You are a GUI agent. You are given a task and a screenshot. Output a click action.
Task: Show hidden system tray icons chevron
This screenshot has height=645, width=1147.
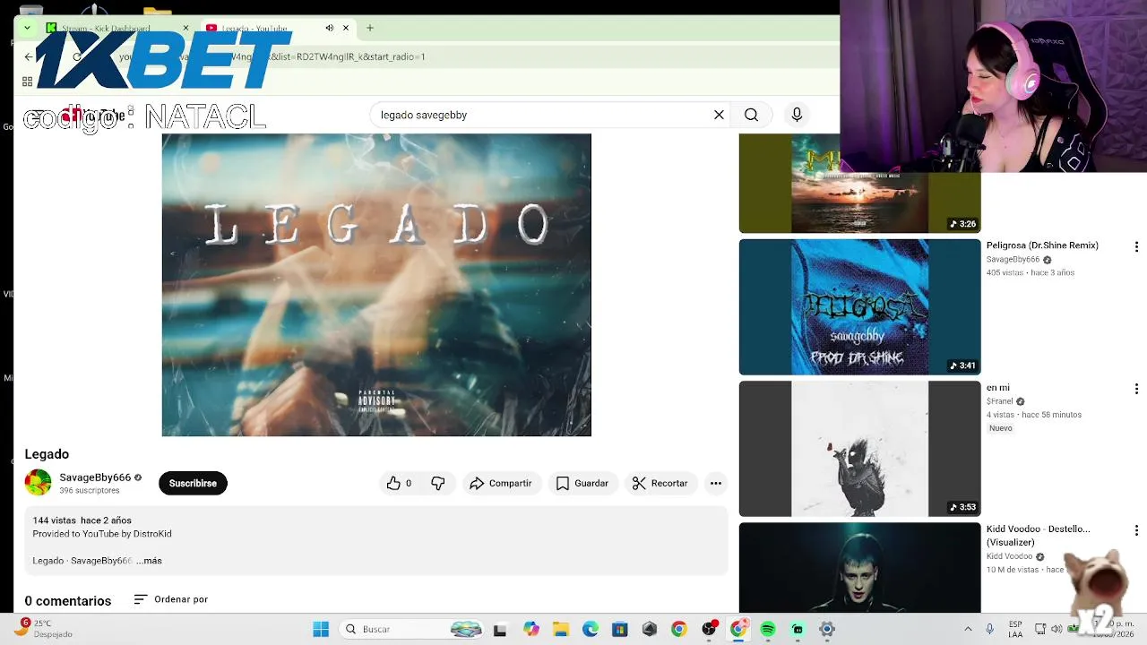coord(968,629)
